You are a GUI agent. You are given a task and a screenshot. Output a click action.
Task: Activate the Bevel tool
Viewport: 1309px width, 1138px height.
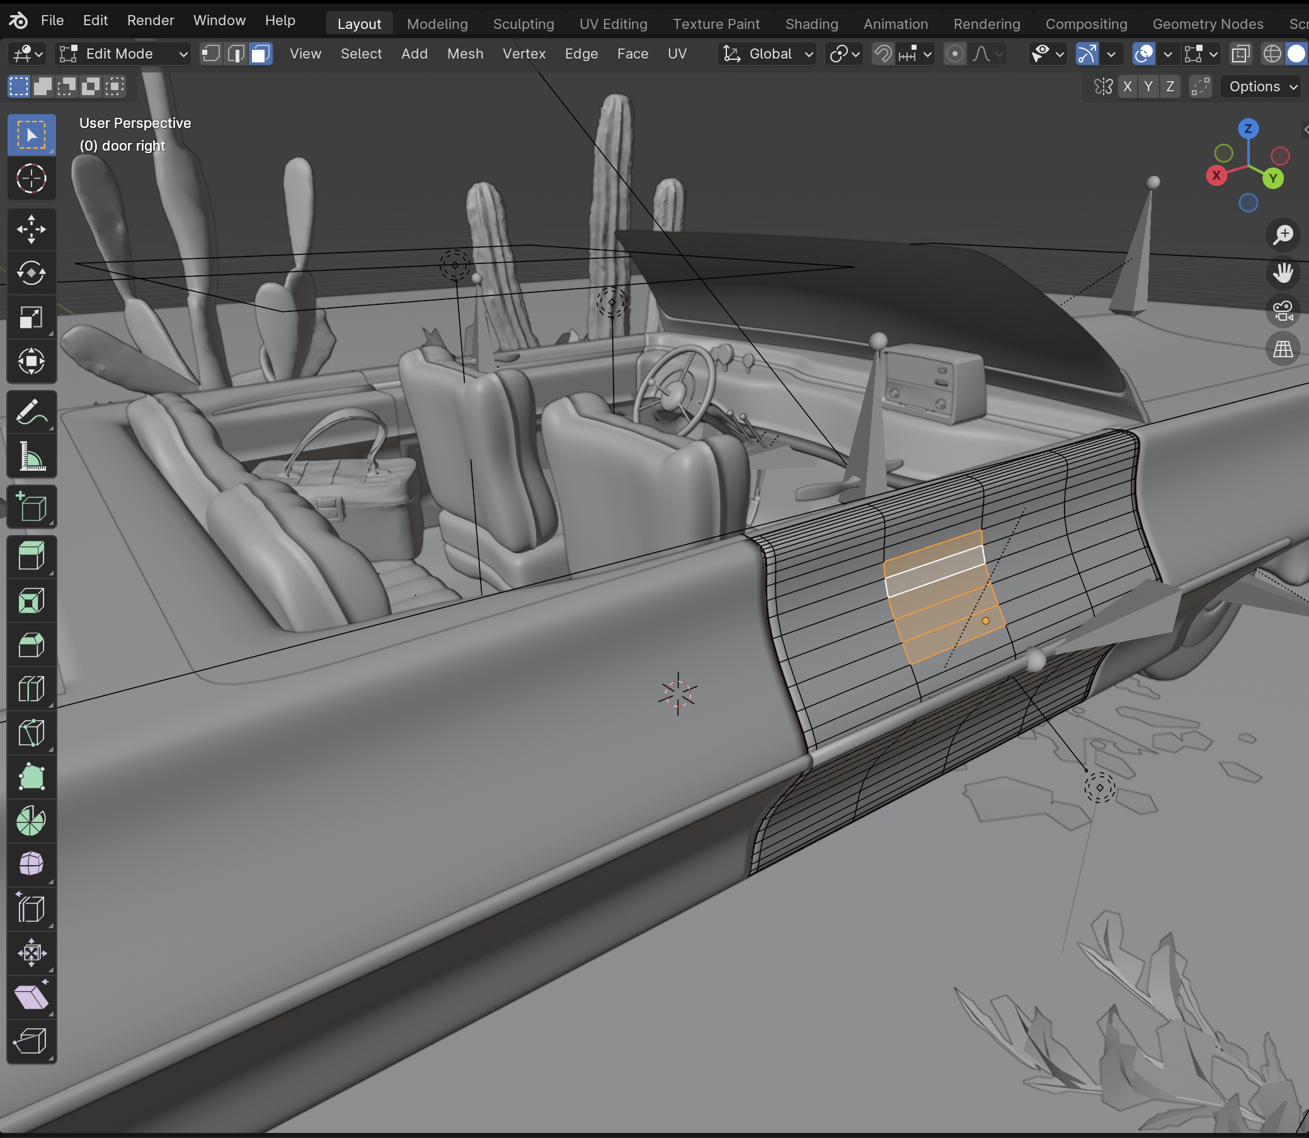31,645
